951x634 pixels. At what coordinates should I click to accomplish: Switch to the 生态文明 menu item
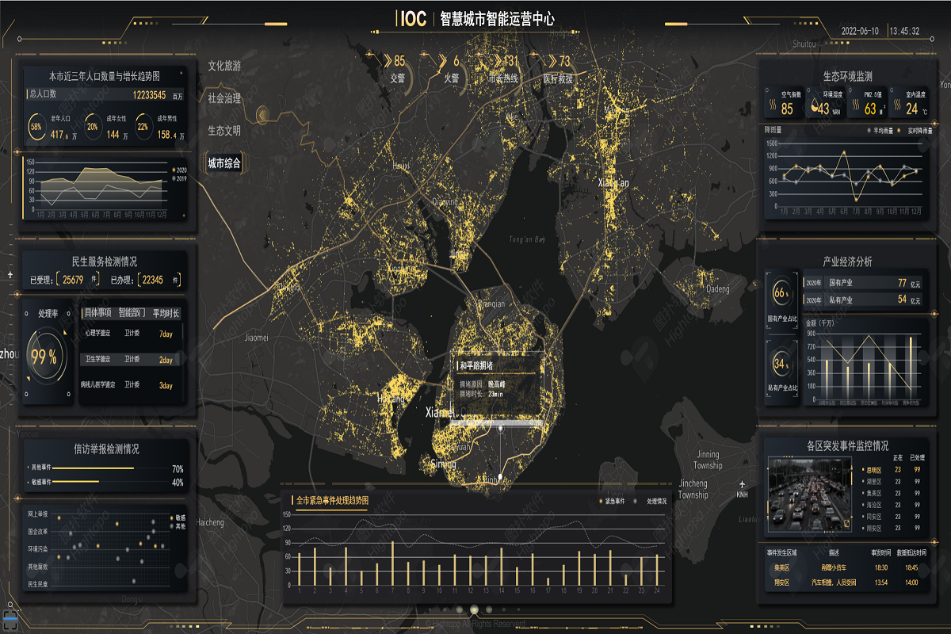(224, 130)
